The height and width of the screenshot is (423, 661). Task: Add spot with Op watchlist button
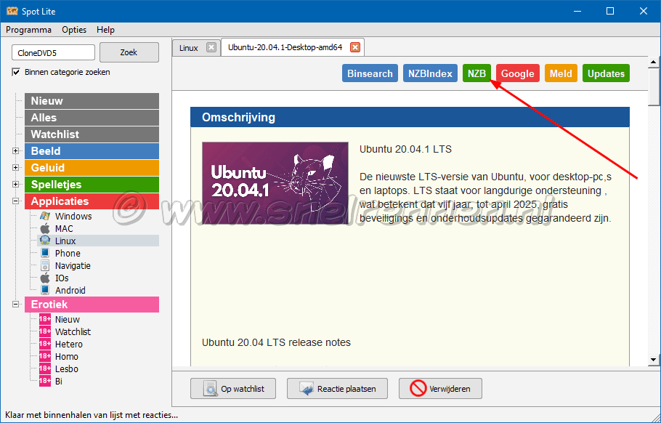coord(233,388)
